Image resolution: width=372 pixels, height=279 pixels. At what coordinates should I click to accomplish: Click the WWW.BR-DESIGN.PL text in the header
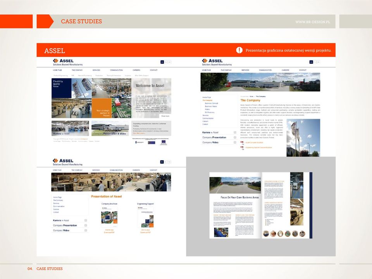pyautogui.click(x=313, y=22)
